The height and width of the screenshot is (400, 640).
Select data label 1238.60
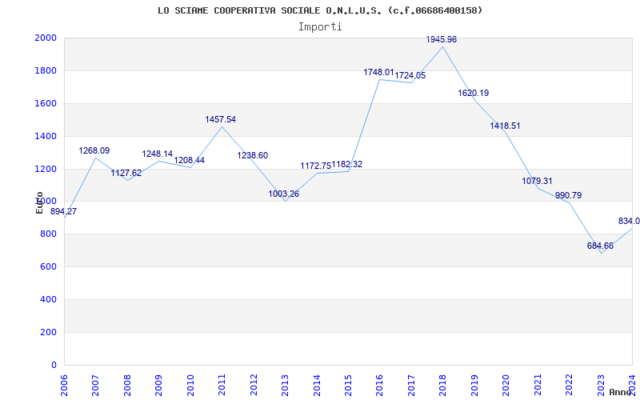coord(253,155)
